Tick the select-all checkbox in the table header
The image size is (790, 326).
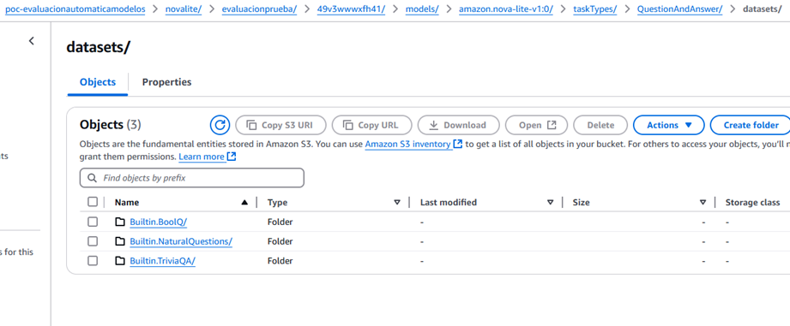tap(92, 202)
